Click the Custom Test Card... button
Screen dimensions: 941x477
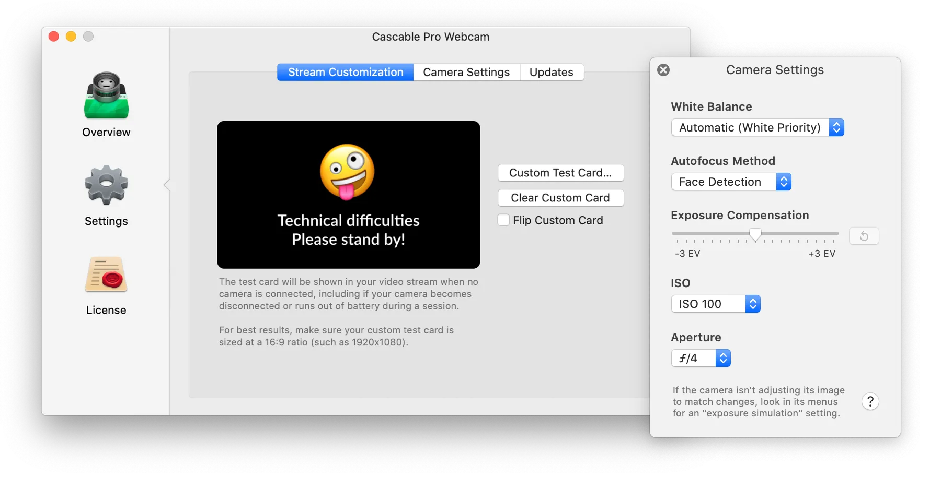click(x=560, y=173)
